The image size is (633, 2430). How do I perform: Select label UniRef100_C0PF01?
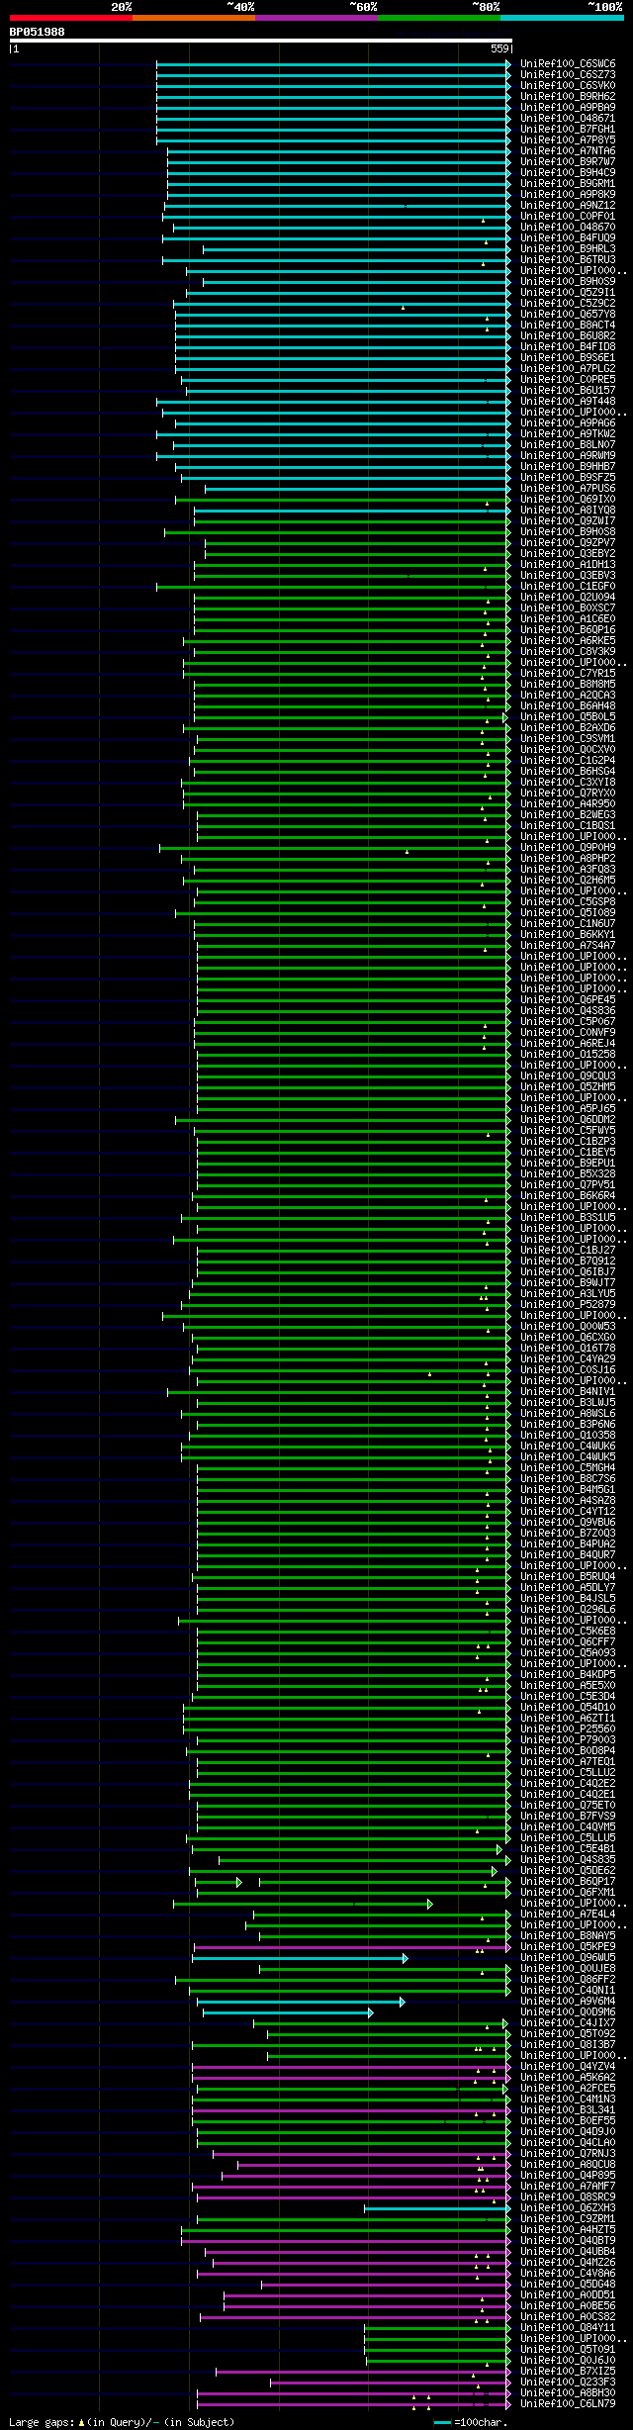coord(568,217)
